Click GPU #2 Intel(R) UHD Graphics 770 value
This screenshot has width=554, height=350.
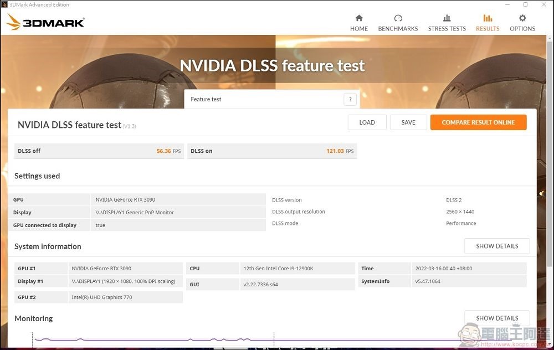(x=102, y=297)
